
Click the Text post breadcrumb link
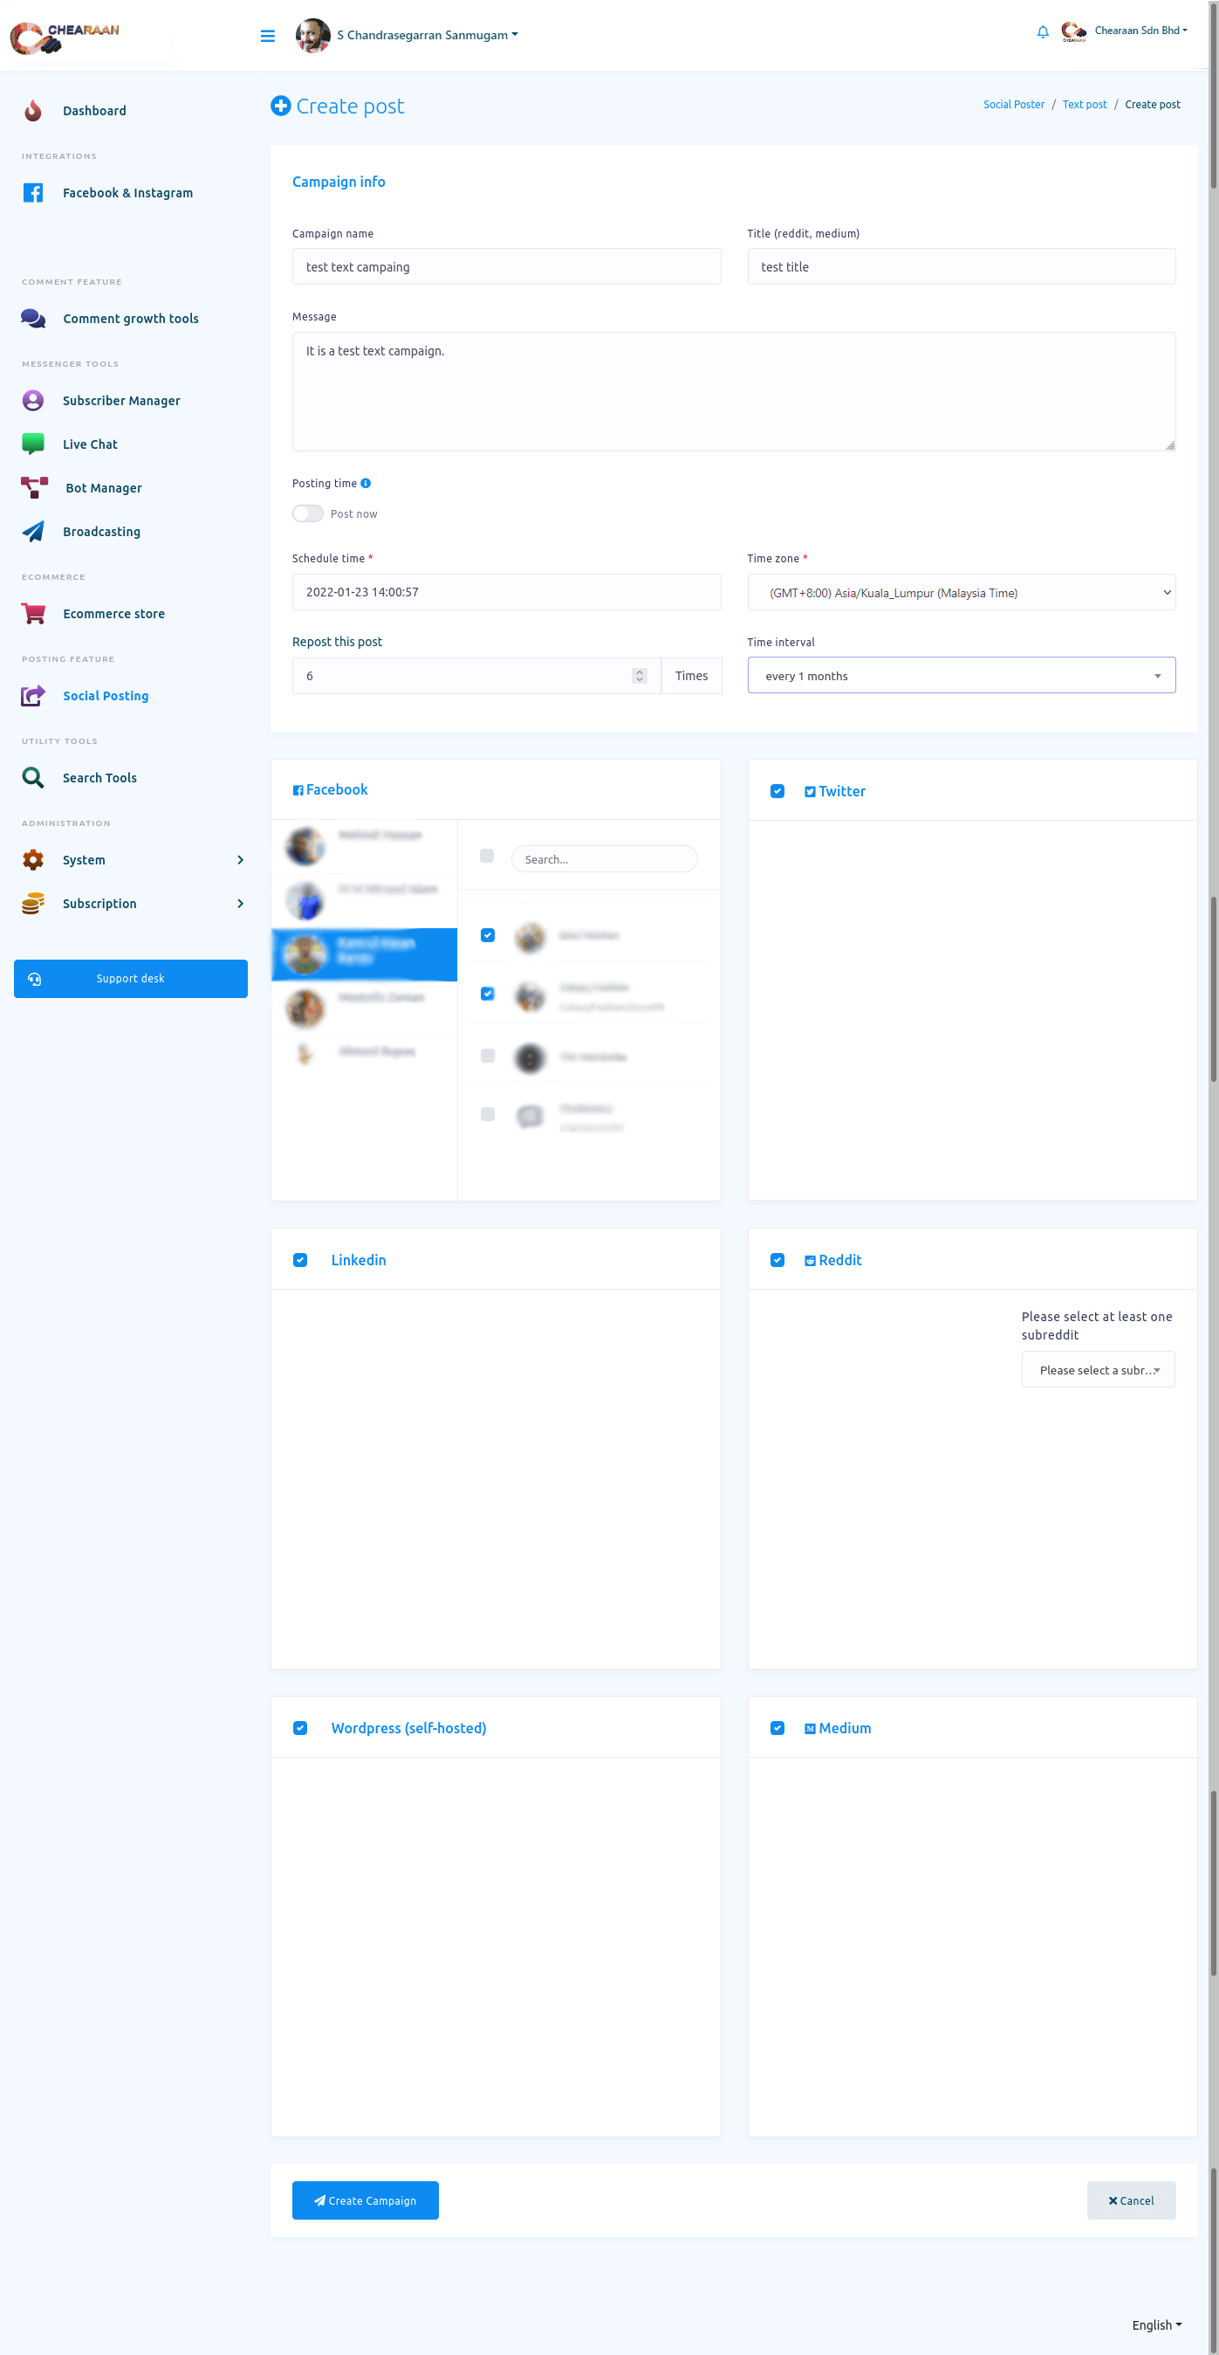click(x=1084, y=104)
